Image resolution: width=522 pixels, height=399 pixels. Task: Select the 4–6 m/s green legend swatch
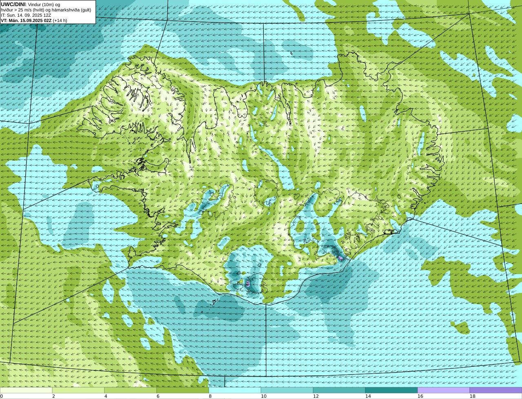click(130, 390)
